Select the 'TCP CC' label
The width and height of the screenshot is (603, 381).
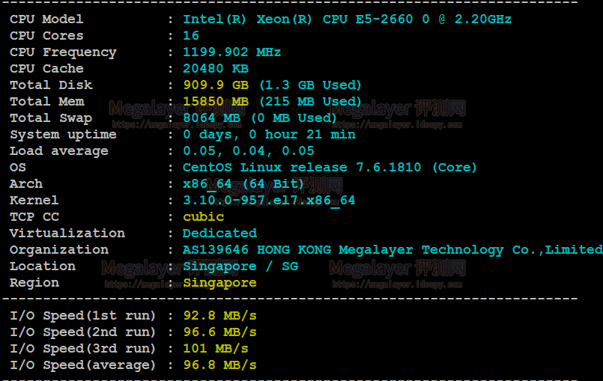click(34, 217)
